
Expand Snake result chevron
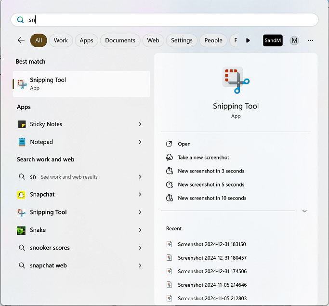[140, 230]
